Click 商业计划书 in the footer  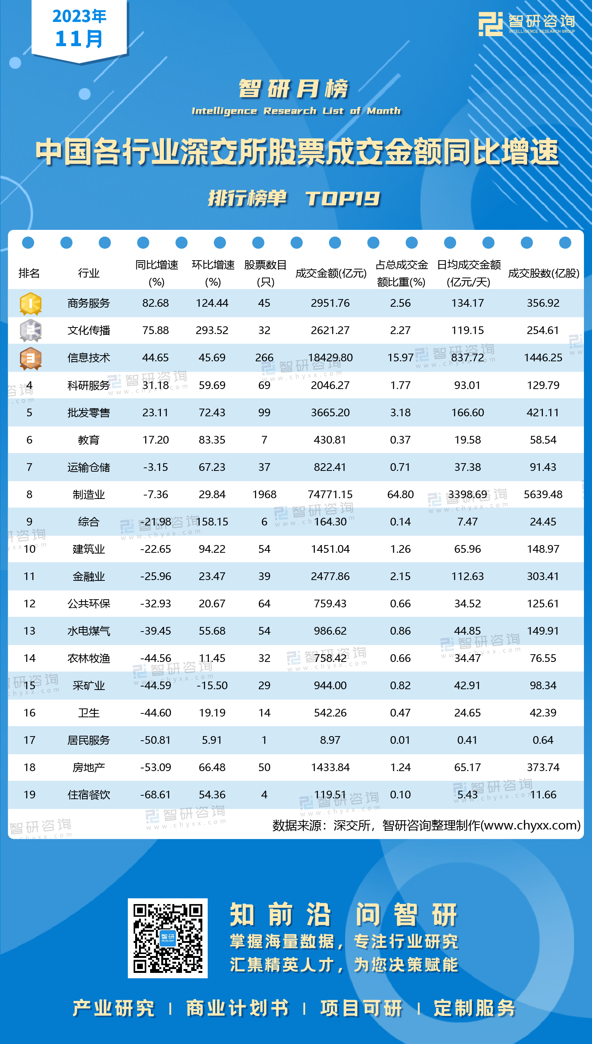point(238,1008)
